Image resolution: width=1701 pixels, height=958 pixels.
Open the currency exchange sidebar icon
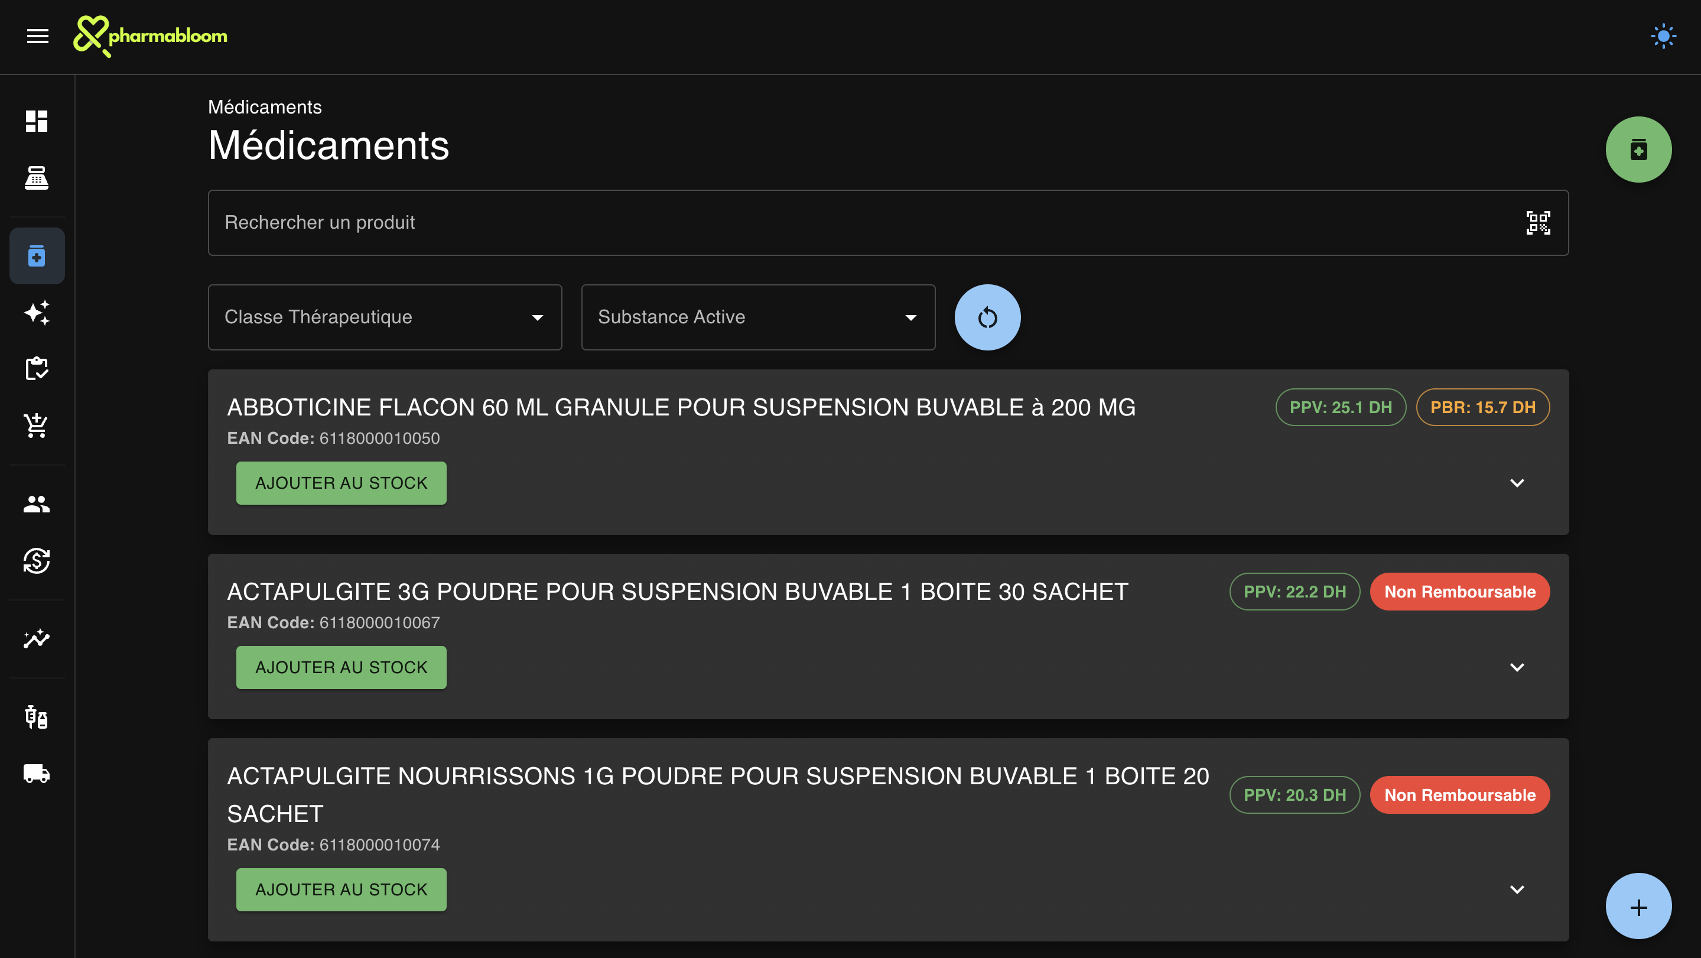tap(37, 560)
